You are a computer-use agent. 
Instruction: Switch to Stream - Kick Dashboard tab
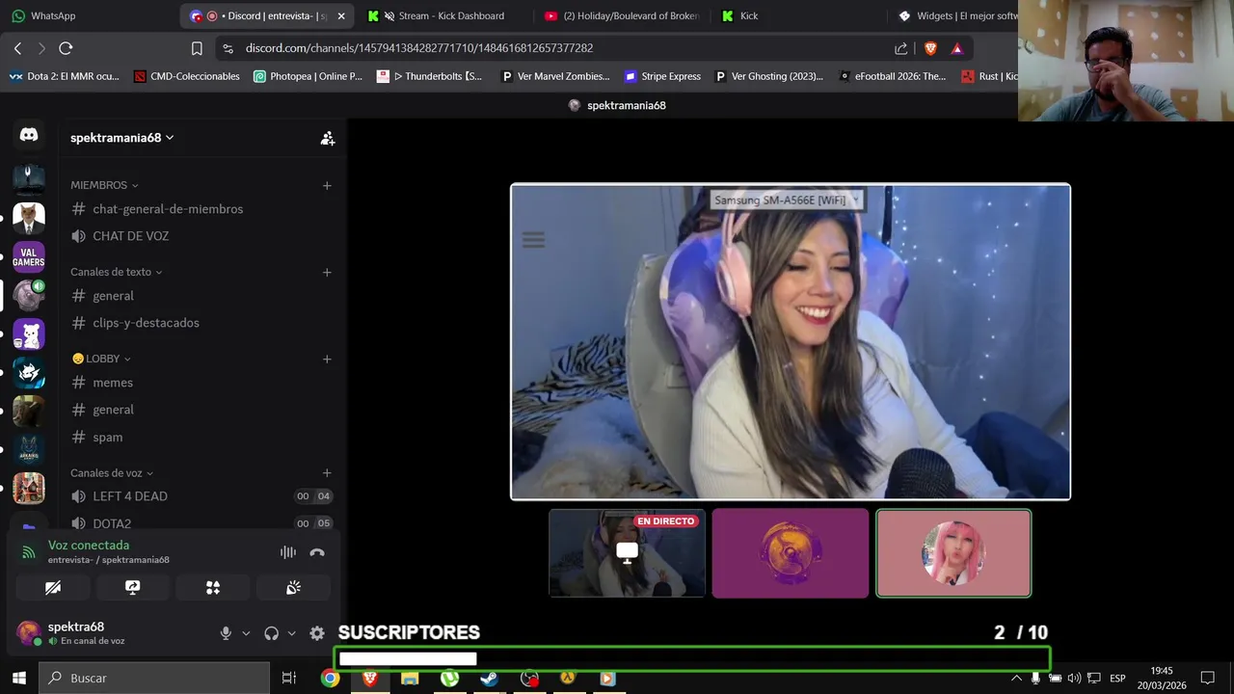[x=442, y=15]
